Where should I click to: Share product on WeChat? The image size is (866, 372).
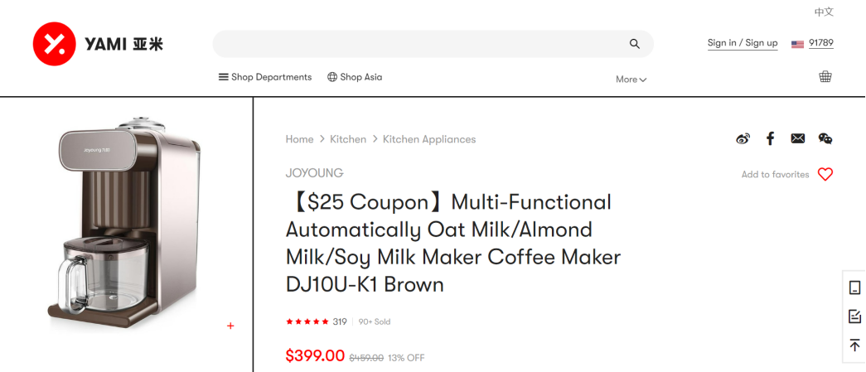point(825,138)
